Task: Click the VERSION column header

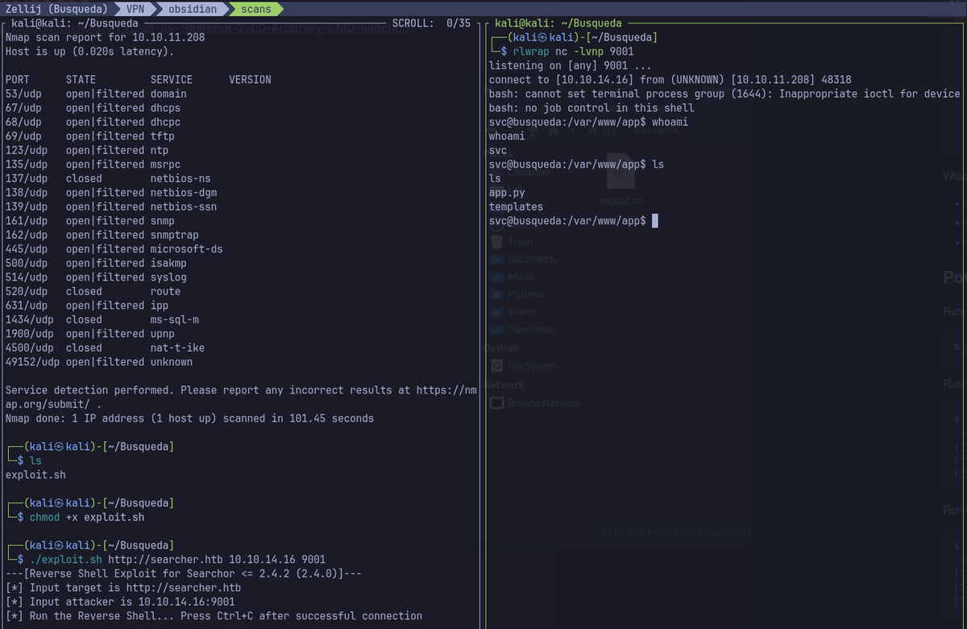Action: point(250,80)
